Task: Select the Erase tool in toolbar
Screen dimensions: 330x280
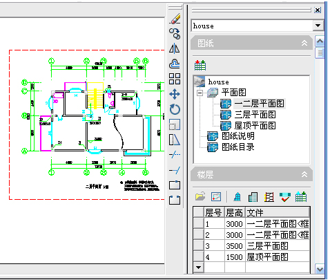Action: (175, 19)
